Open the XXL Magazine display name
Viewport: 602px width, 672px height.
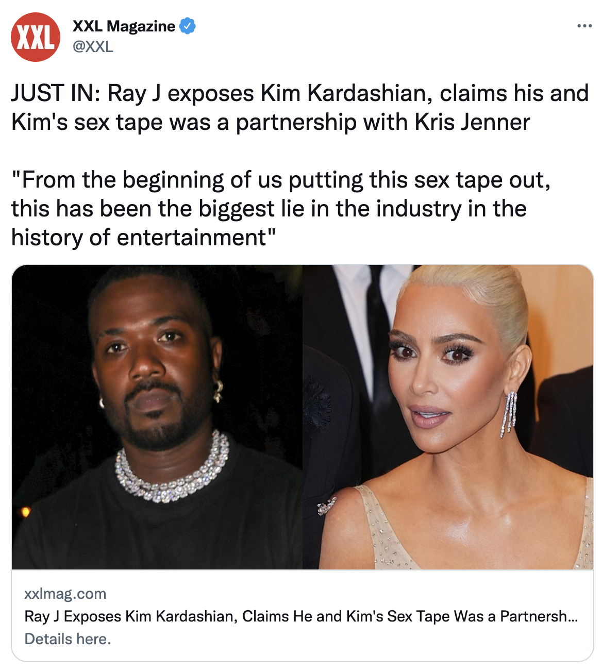click(x=124, y=26)
